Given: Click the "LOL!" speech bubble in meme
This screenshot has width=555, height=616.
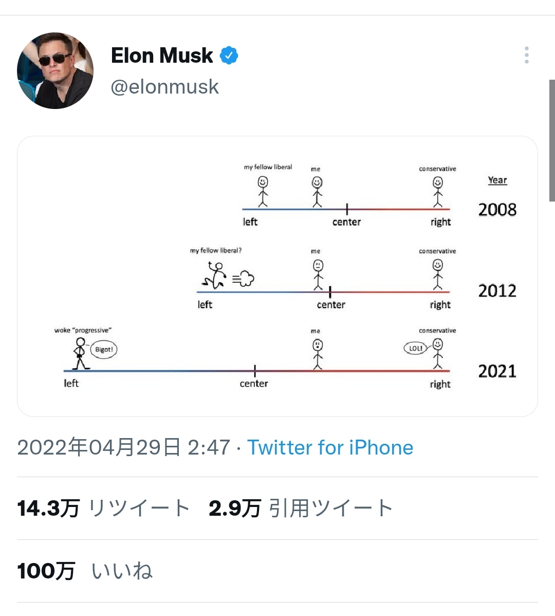Looking at the screenshot, I should 415,348.
